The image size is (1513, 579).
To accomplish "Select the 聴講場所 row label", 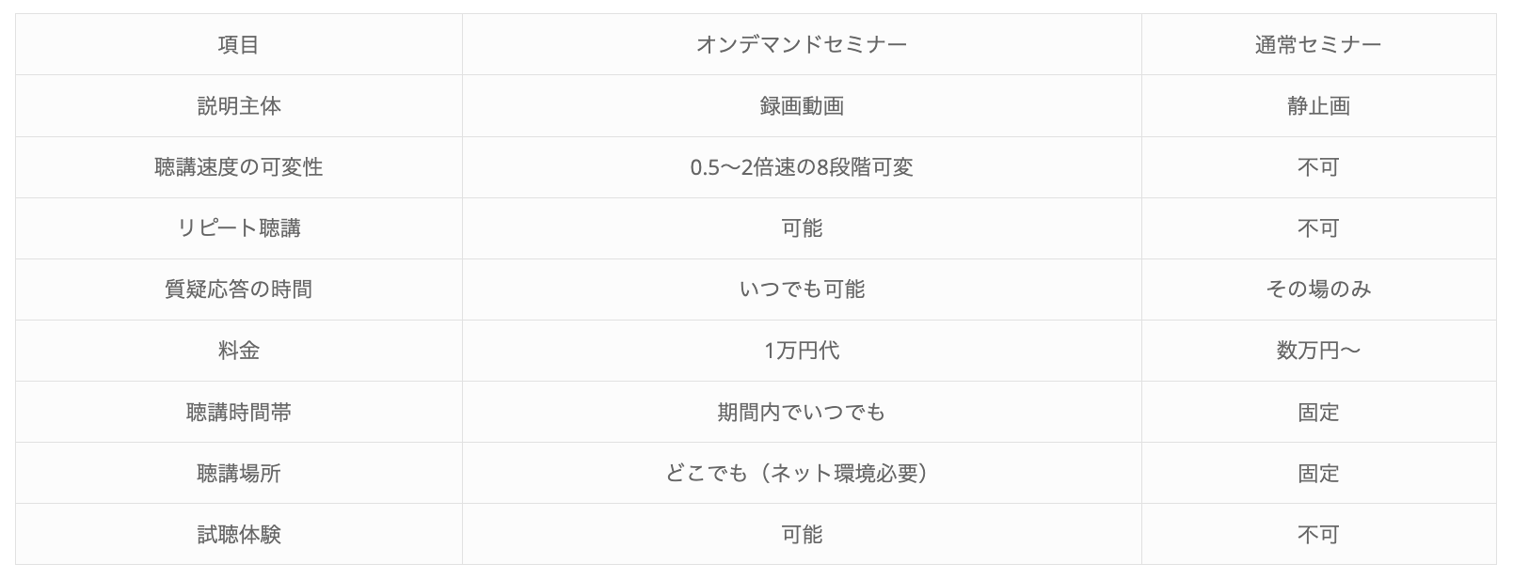I will pyautogui.click(x=238, y=473).
